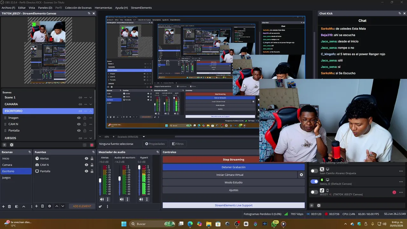The width and height of the screenshot is (407, 229).
Task: Open Ajustes from Controles panel
Action: pyautogui.click(x=233, y=190)
